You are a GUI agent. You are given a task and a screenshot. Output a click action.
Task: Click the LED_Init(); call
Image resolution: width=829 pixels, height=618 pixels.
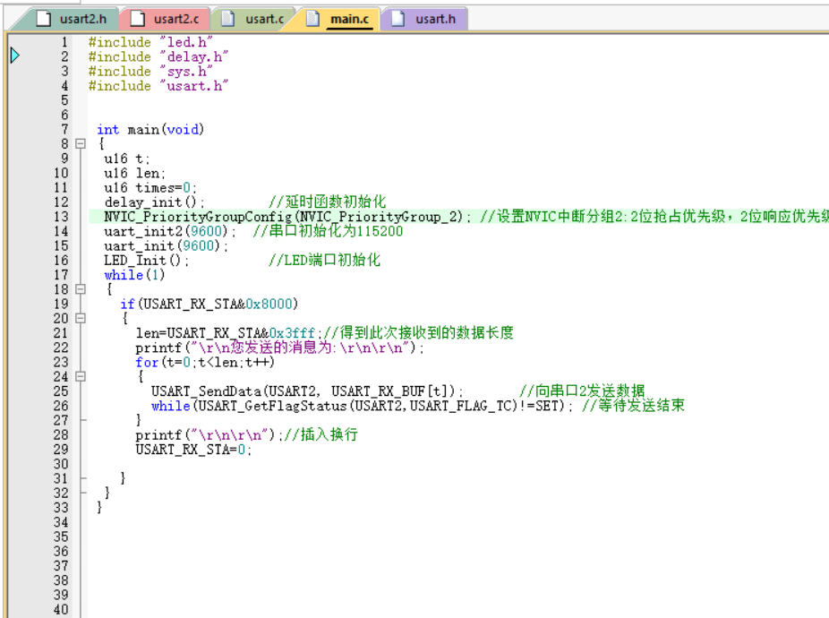pyautogui.click(x=147, y=261)
